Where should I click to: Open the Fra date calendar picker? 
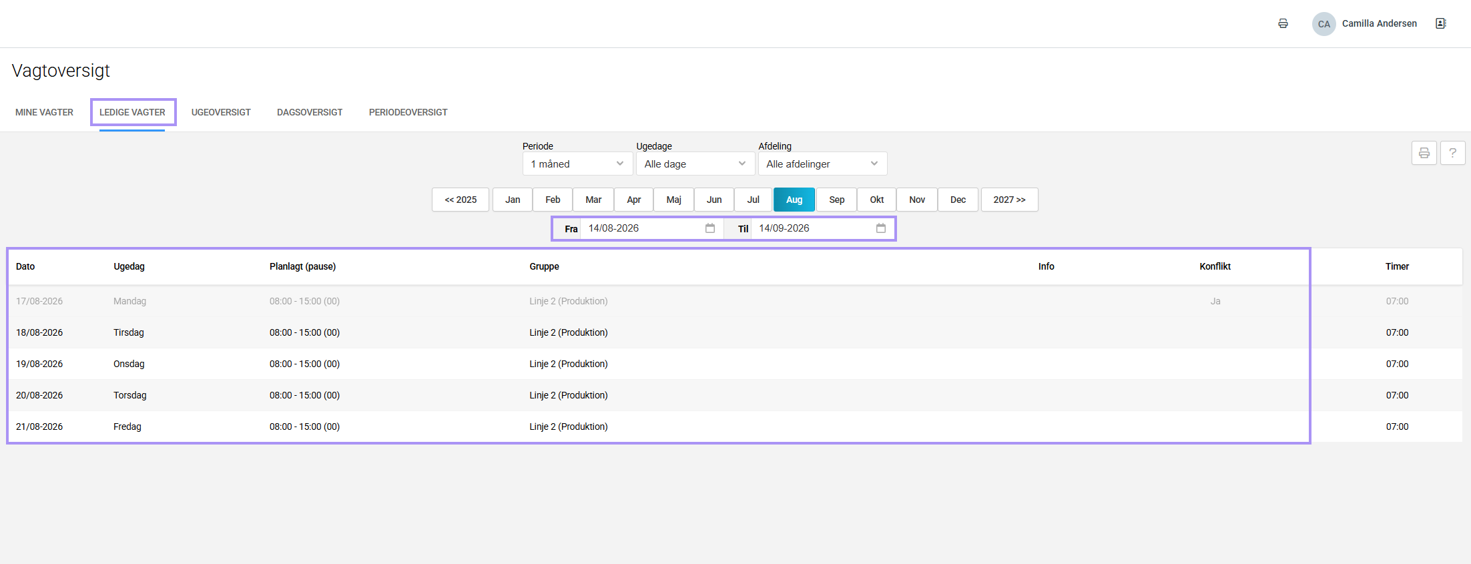pyautogui.click(x=710, y=228)
